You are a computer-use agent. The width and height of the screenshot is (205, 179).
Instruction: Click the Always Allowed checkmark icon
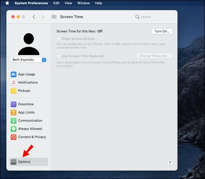click(x=14, y=129)
